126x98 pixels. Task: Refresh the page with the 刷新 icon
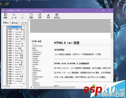click(x=31, y=16)
